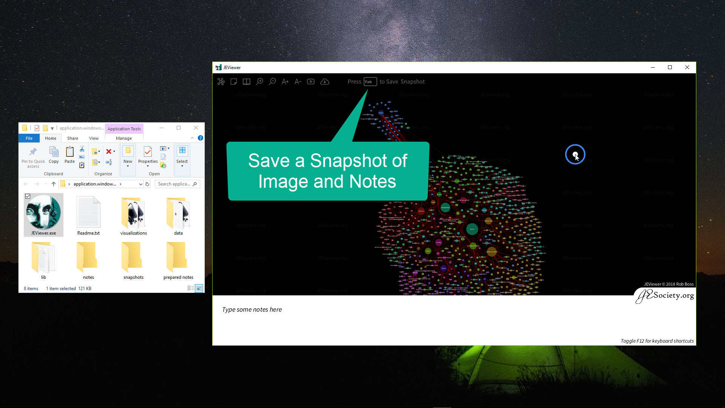Click the network graph icon in JEViewer toolbar
Viewport: 725px width, 408px height.
[x=221, y=82]
